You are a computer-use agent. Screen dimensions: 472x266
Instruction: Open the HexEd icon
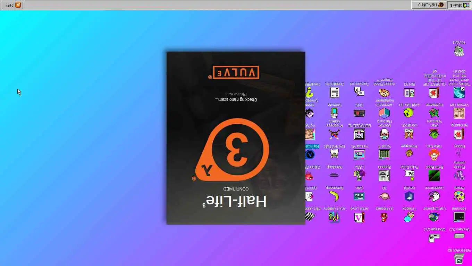[x=409, y=196]
